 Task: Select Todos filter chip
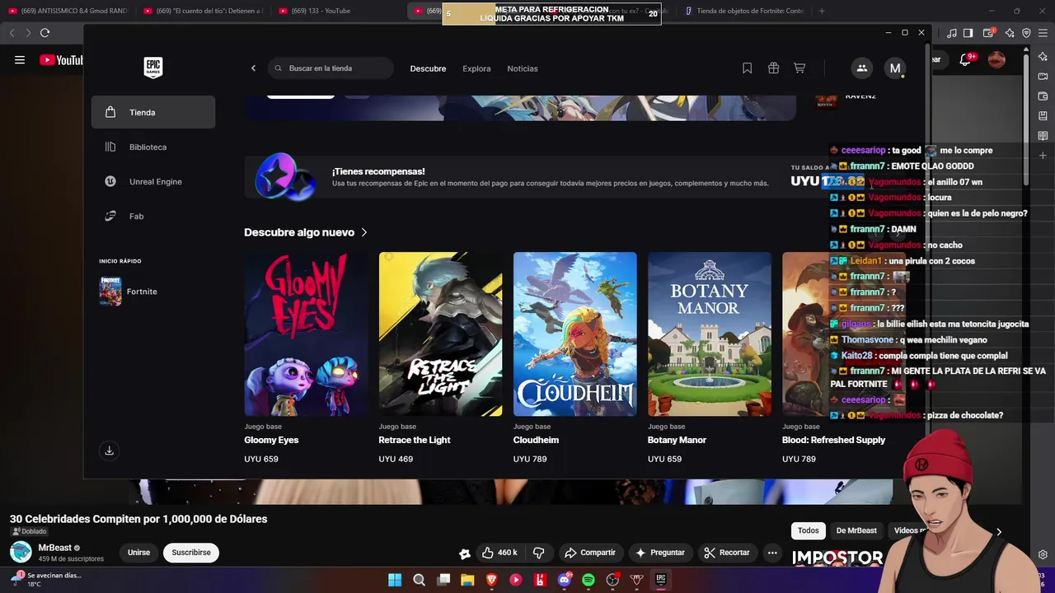coord(809,530)
